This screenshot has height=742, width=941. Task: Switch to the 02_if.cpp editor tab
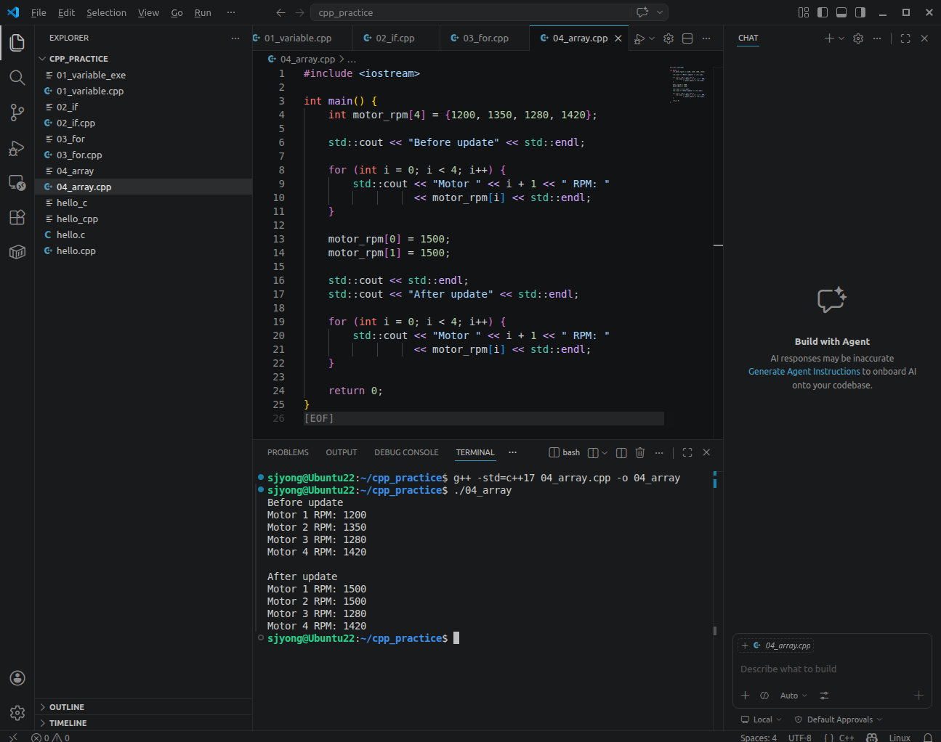coord(395,38)
